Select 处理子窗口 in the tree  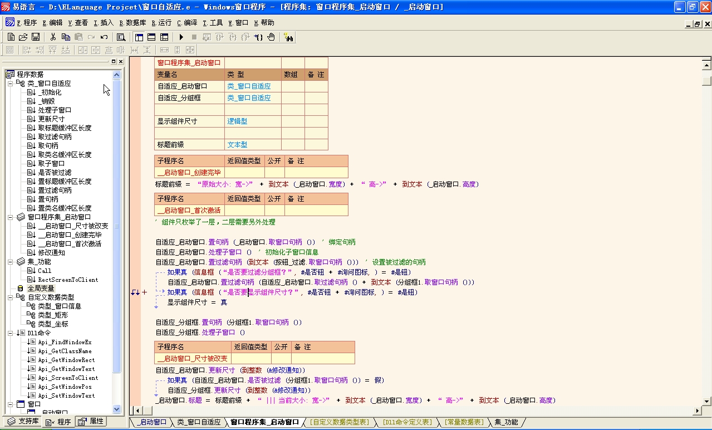click(x=55, y=110)
